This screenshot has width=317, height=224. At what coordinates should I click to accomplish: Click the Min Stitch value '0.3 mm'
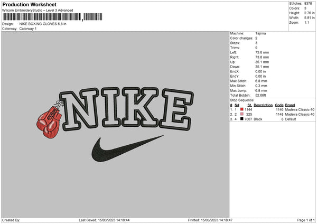261,86
